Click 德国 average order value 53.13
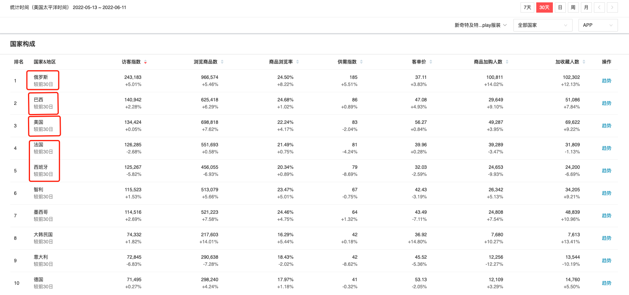This screenshot has width=629, height=295. pos(421,280)
